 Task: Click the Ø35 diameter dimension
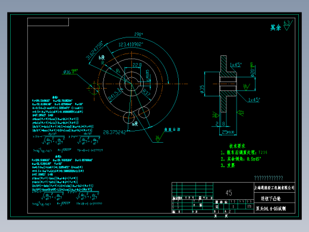coord(202,89)
